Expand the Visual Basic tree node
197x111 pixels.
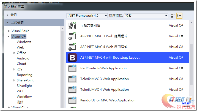(x=9, y=31)
